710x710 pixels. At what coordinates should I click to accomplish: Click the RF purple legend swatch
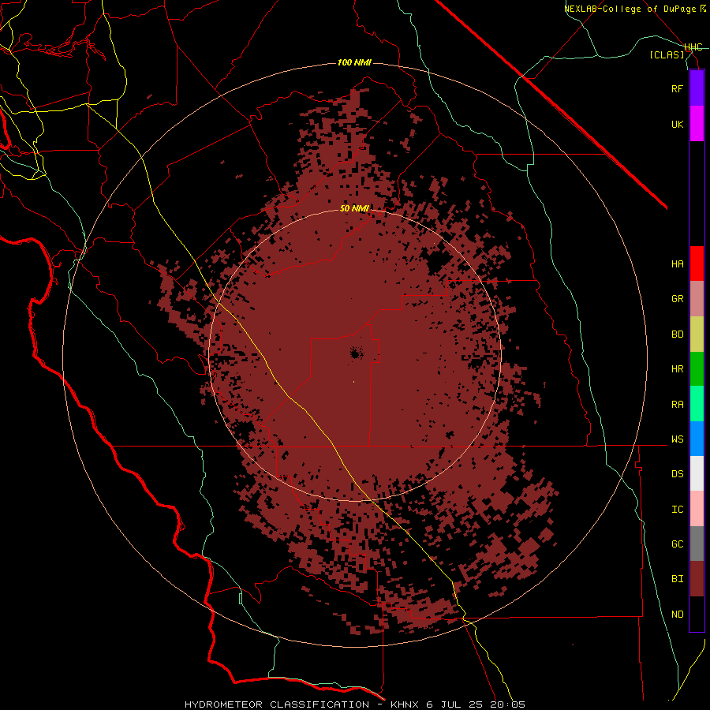697,88
